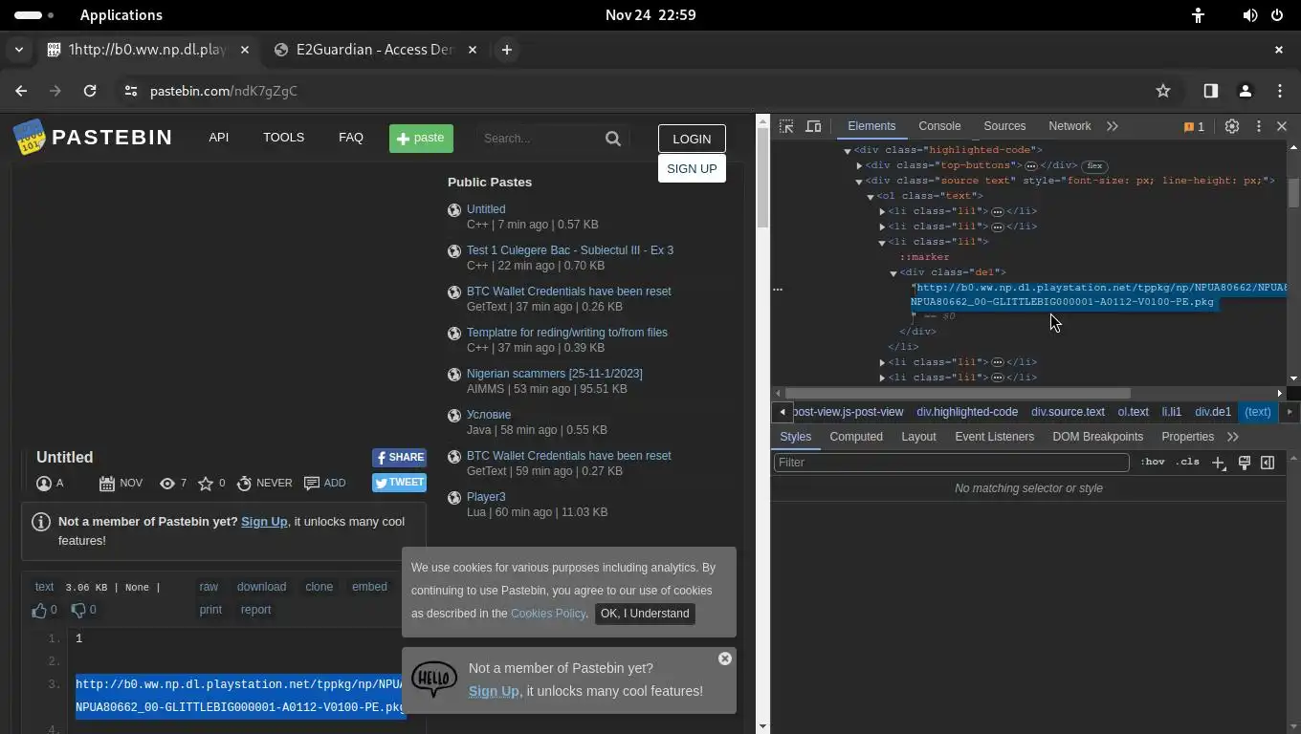Bookmark this page with star icon
The image size is (1301, 734).
click(x=1163, y=91)
